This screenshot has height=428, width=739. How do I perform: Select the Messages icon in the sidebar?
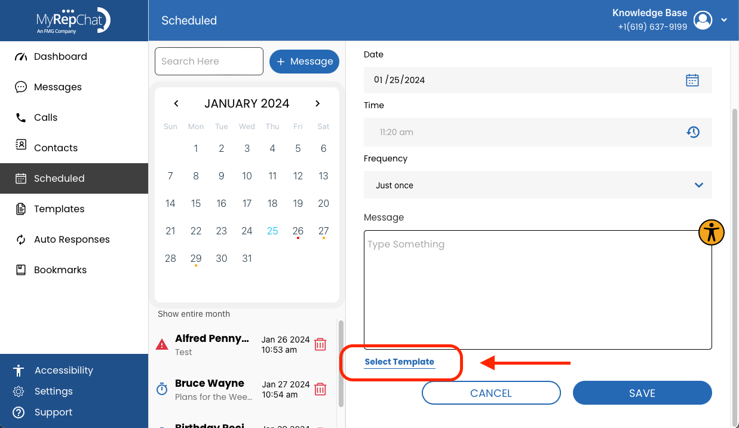(58, 87)
